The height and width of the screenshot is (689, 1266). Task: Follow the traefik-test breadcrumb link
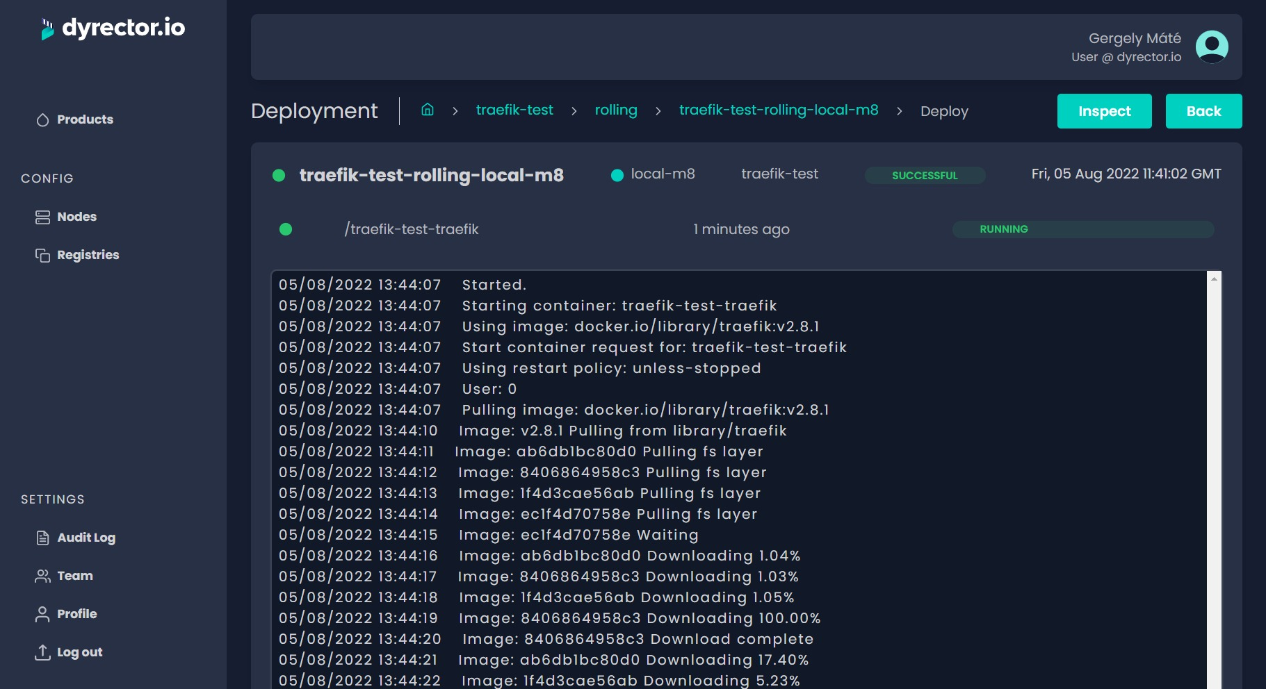coord(514,110)
